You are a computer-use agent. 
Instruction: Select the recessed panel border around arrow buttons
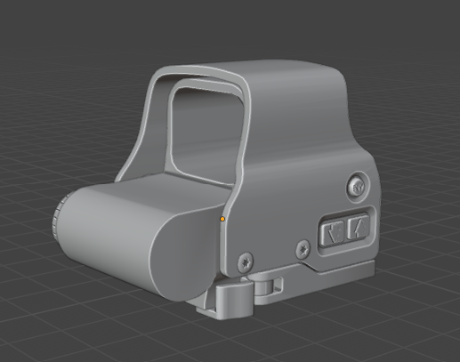tap(346, 230)
